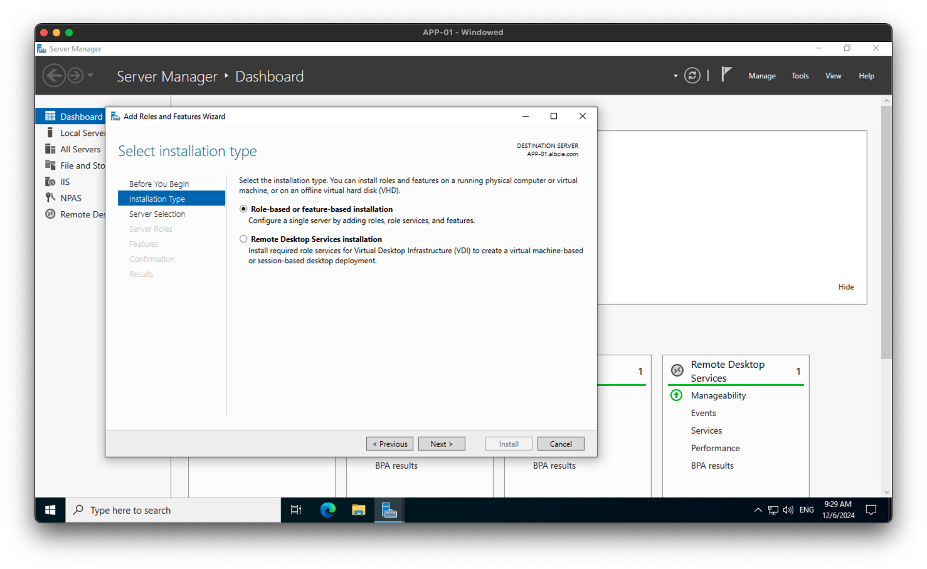The image size is (927, 569).
Task: Refresh the Server Manager dashboard
Action: [692, 75]
